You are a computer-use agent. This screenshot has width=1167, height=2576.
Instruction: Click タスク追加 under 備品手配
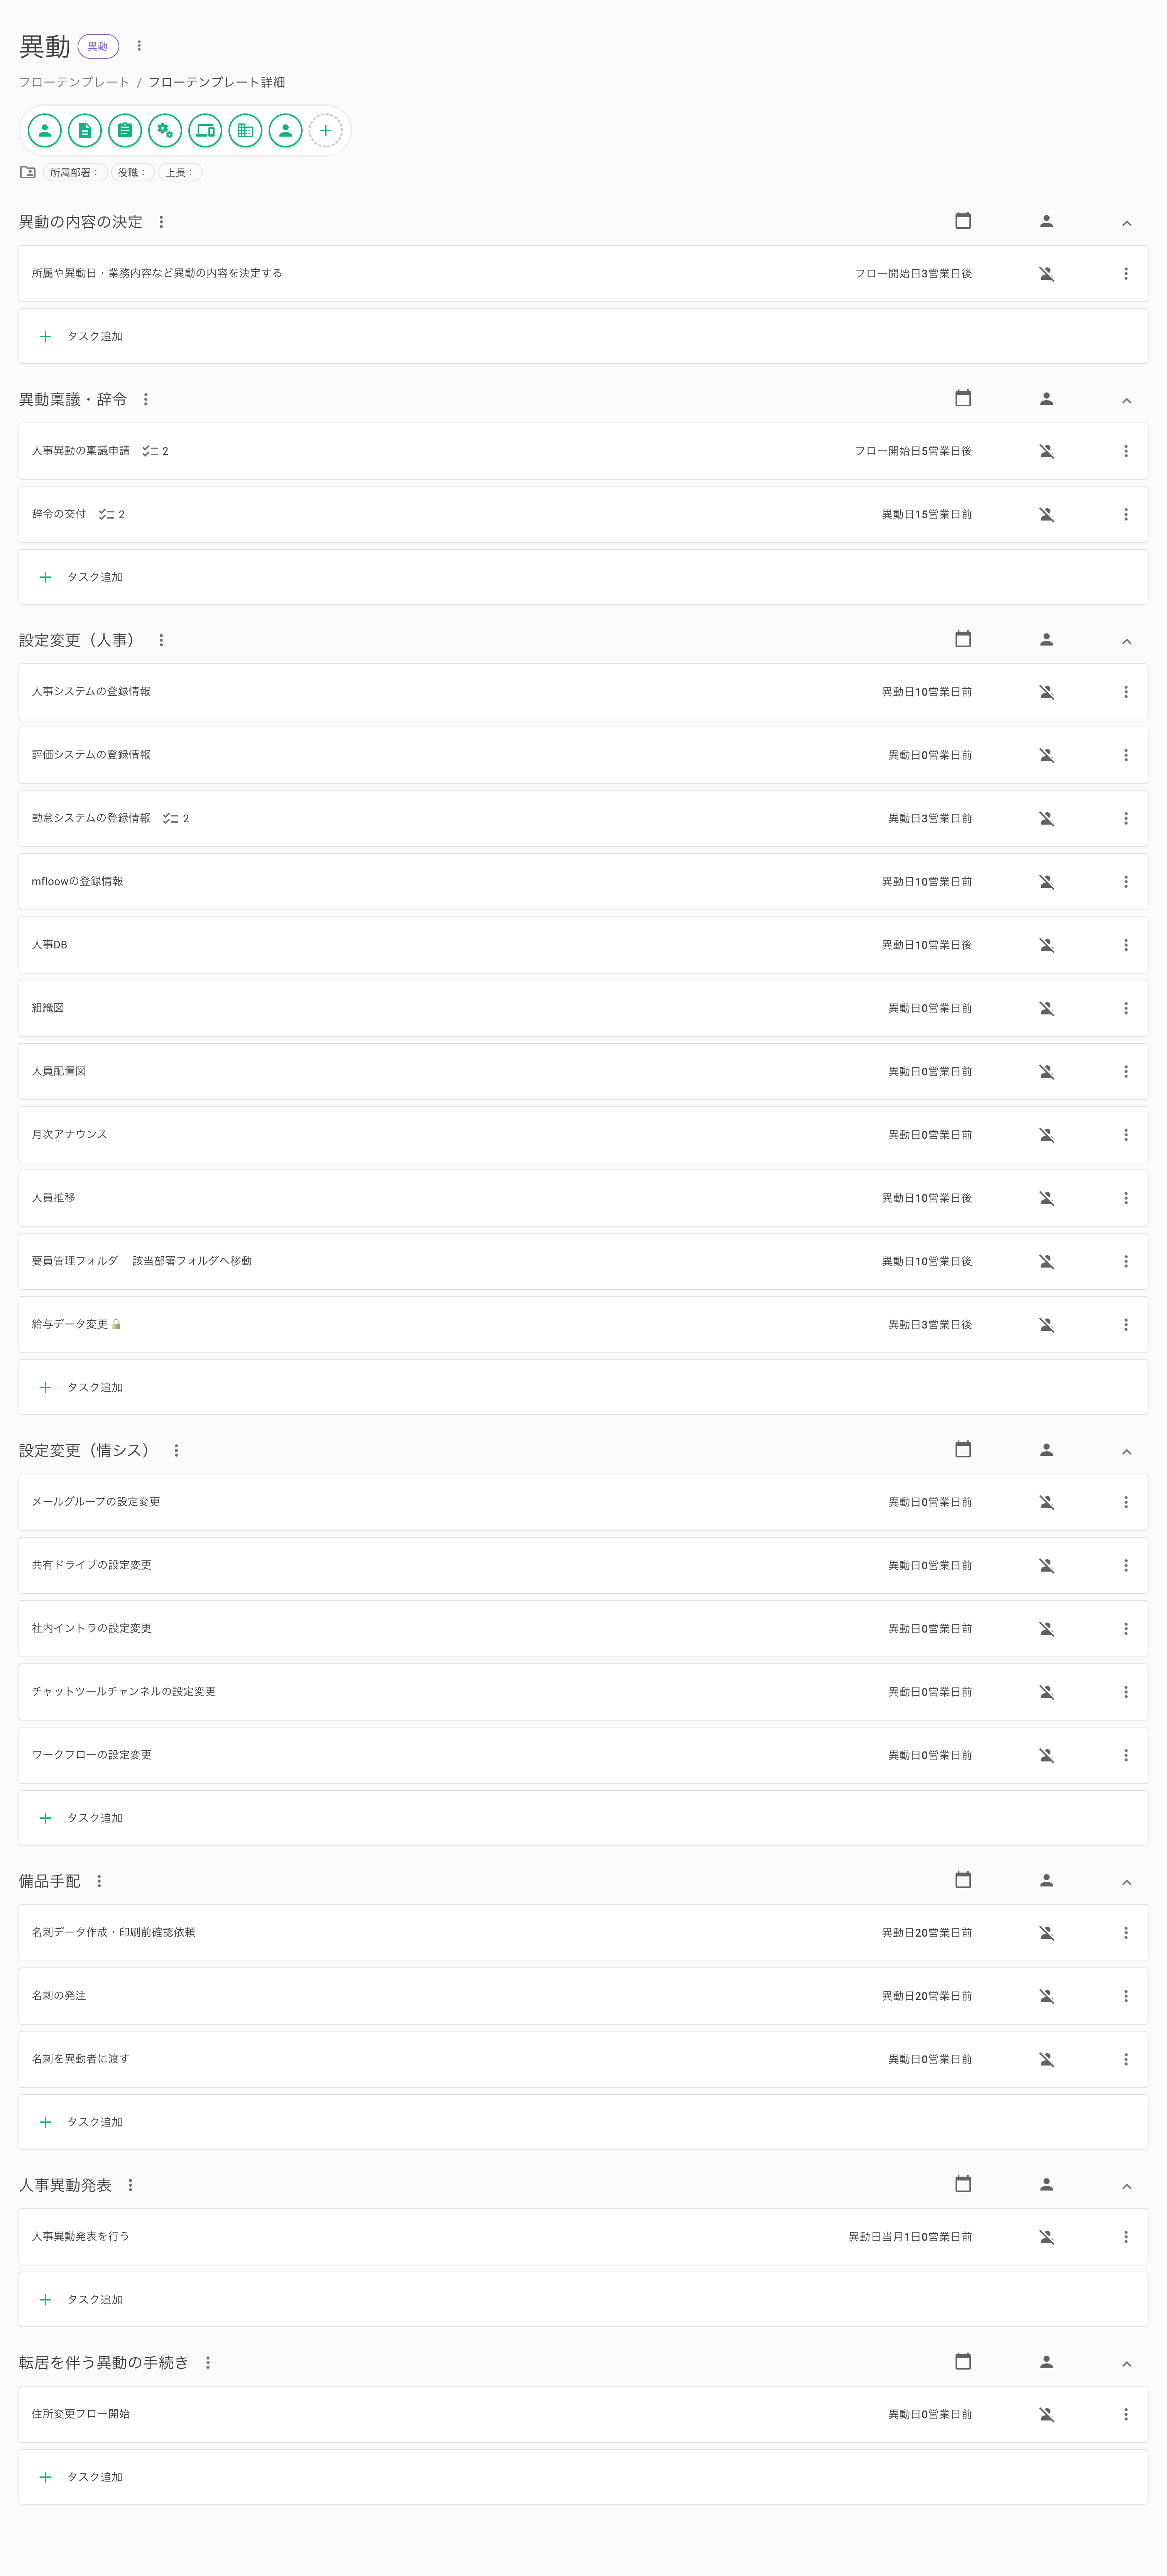pyautogui.click(x=583, y=2122)
